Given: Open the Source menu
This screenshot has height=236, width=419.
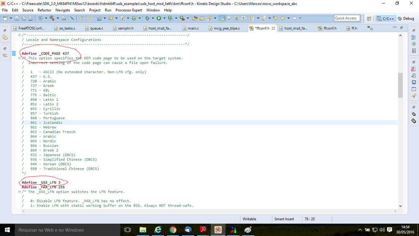Looking at the screenshot, I should (x=28, y=10).
